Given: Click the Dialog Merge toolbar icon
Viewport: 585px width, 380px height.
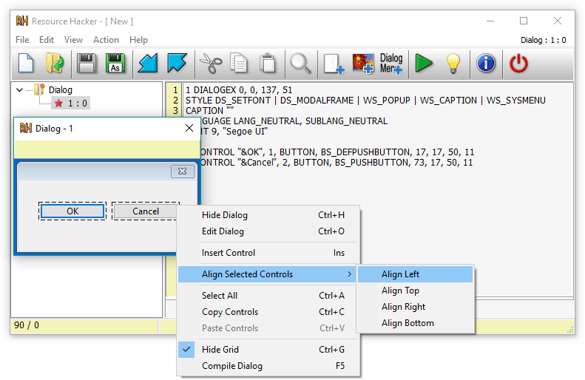Looking at the screenshot, I should point(391,64).
